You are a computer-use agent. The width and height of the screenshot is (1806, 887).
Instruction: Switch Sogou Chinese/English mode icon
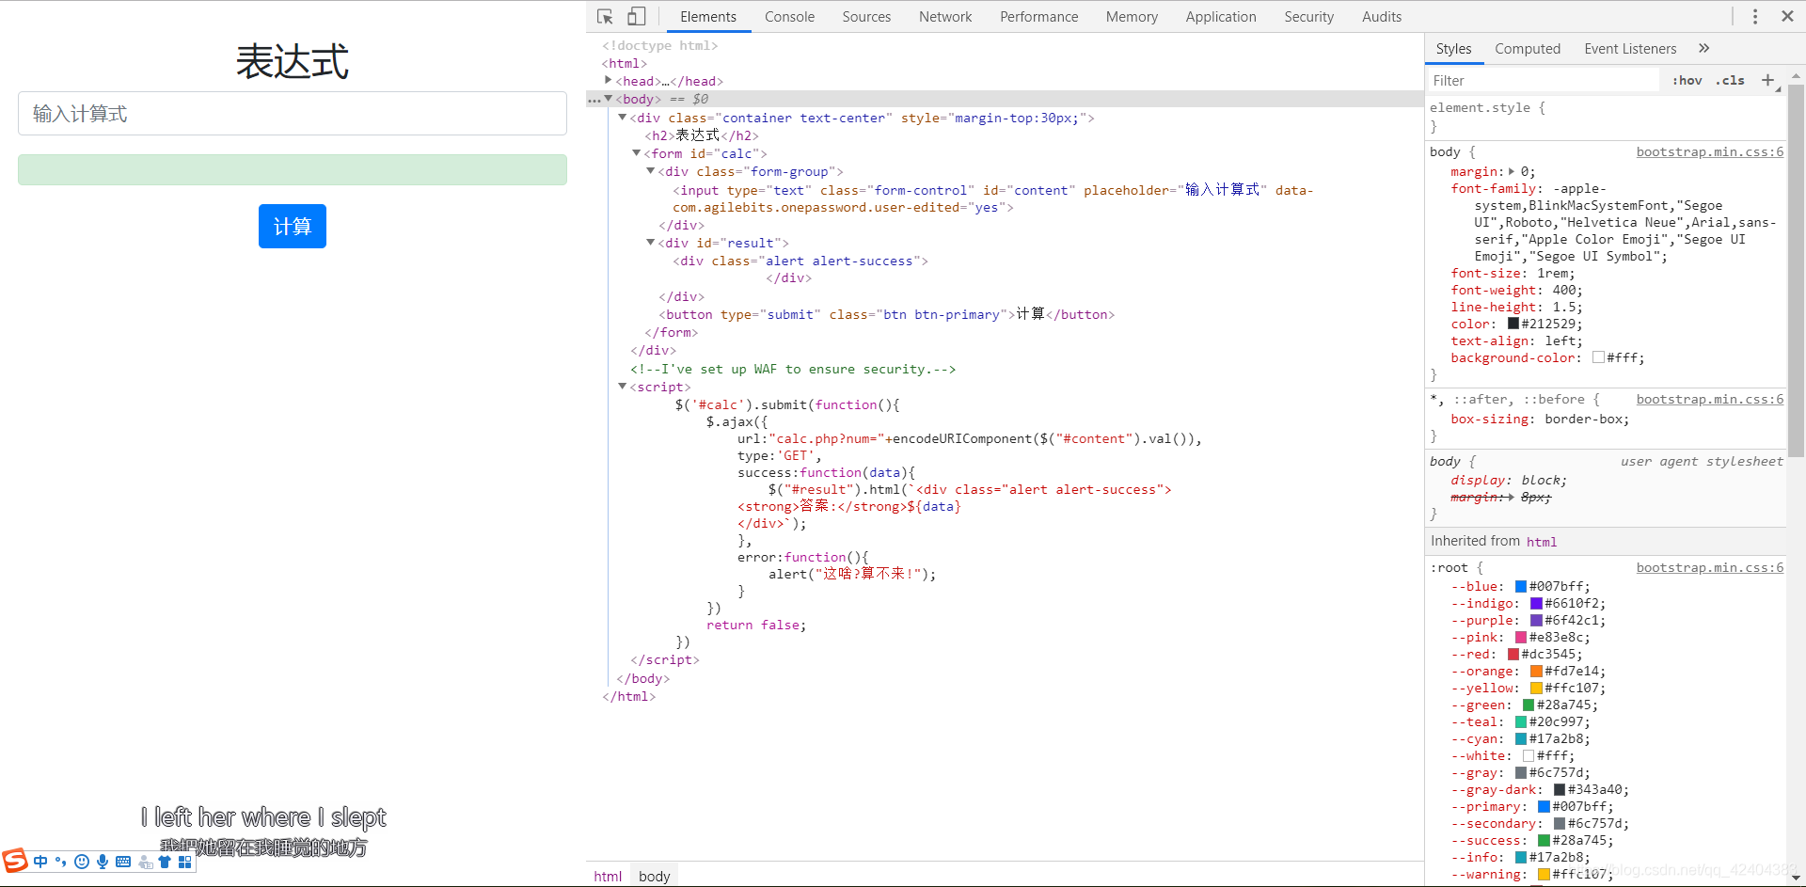(40, 862)
